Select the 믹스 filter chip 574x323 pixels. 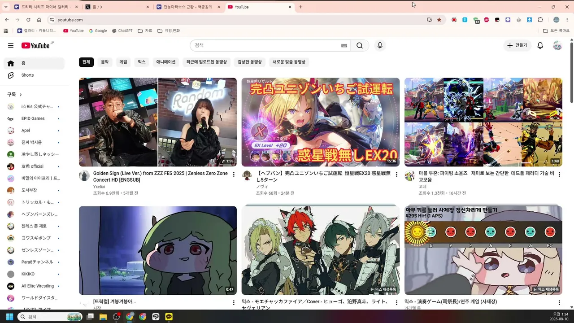tap(142, 62)
